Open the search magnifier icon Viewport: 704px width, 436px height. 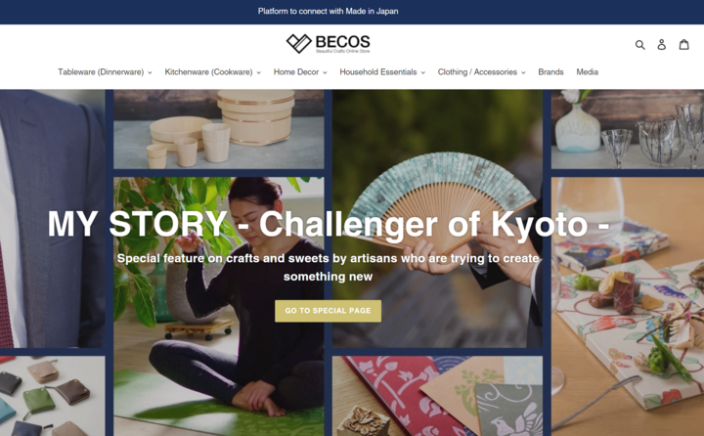pyautogui.click(x=639, y=44)
